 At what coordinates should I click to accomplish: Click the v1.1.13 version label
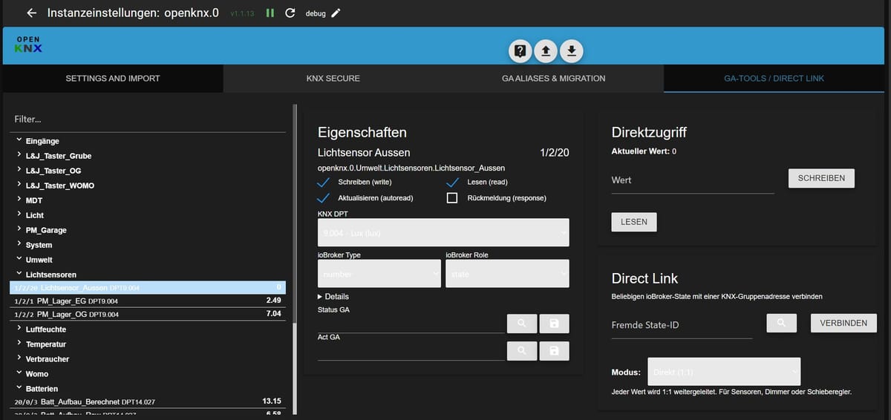pyautogui.click(x=242, y=14)
